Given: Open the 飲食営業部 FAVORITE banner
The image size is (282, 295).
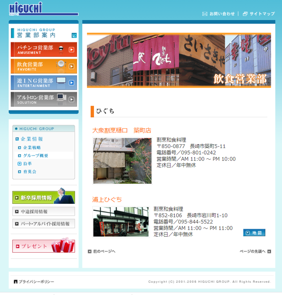Looking at the screenshot, I should tap(44, 66).
